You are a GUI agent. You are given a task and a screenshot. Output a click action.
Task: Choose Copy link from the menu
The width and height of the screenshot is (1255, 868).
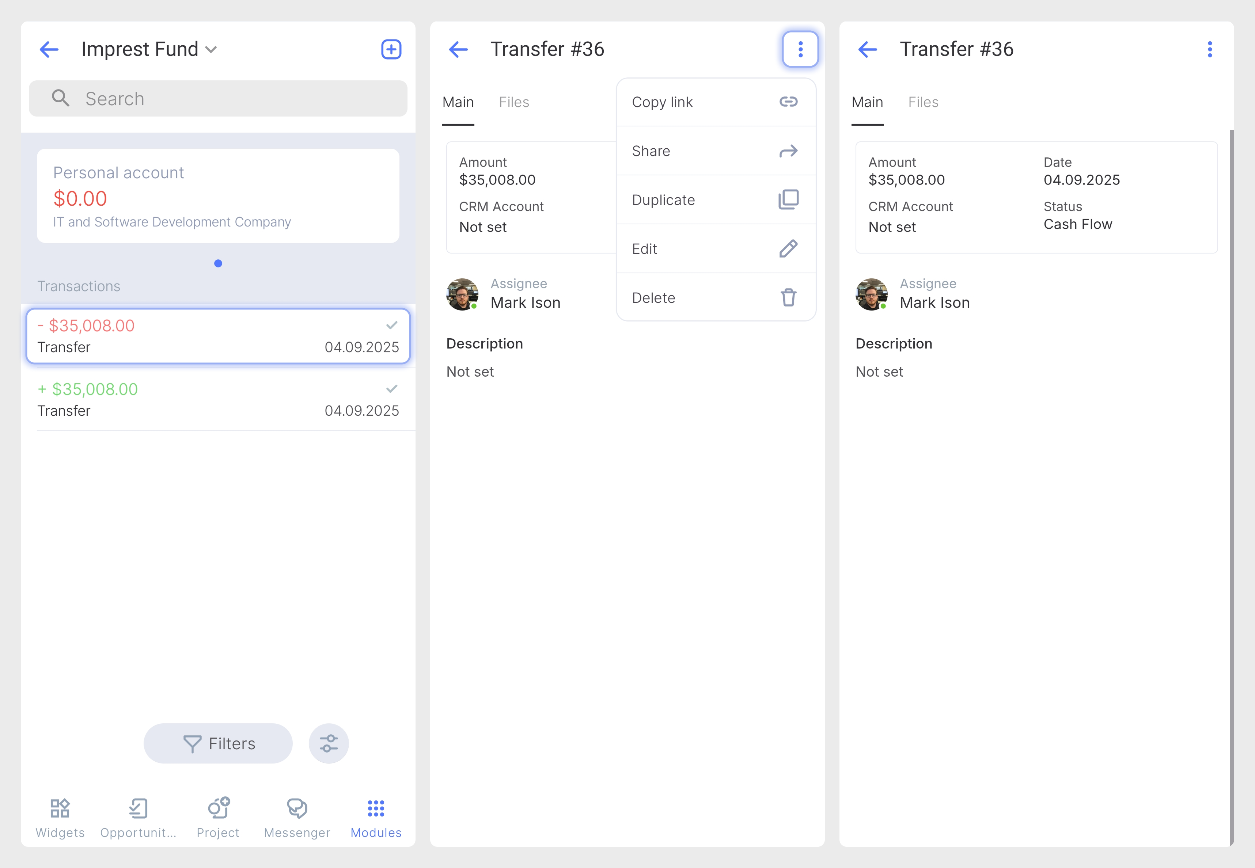click(x=716, y=102)
